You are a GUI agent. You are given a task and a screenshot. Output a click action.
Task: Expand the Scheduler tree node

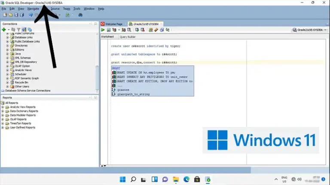point(7,74)
